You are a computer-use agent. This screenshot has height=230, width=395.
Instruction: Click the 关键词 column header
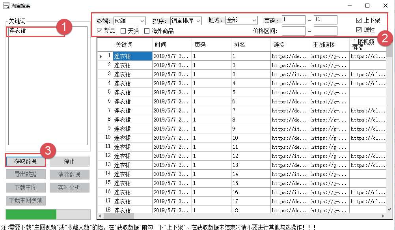coord(132,45)
